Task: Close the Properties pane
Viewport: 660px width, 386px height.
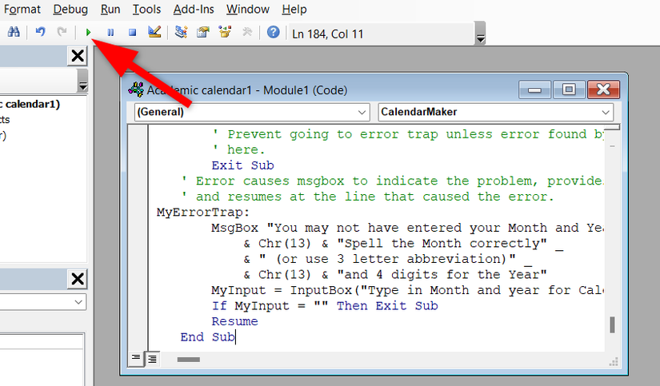Action: coord(78,279)
